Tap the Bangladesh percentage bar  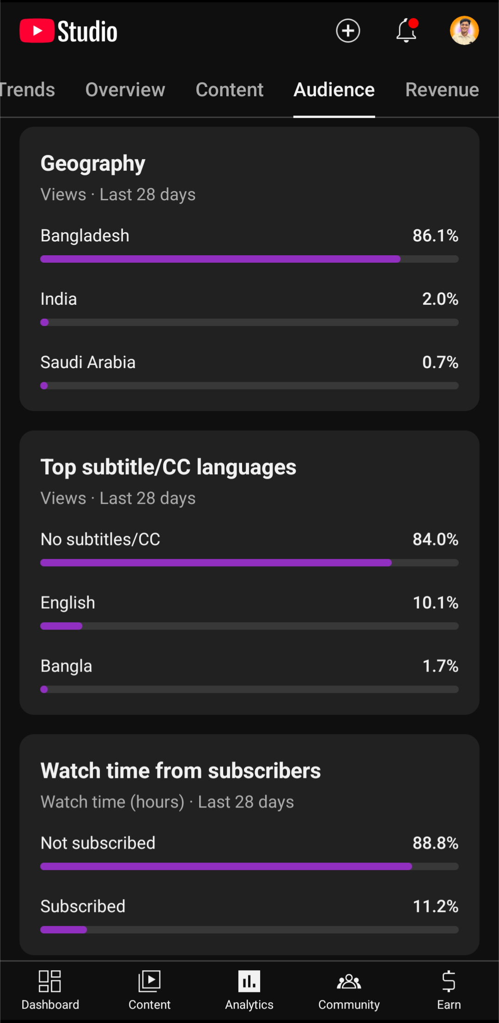click(249, 259)
